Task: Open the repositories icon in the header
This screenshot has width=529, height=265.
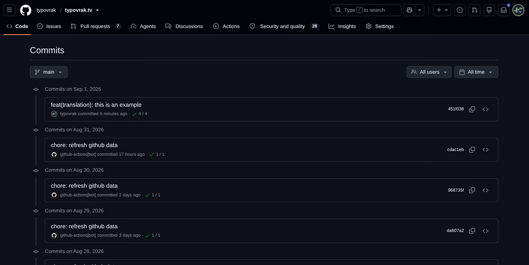Action: coord(489,10)
